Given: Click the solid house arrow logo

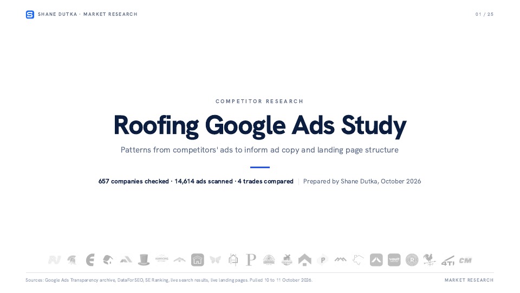Looking at the screenshot, I should 305,260.
